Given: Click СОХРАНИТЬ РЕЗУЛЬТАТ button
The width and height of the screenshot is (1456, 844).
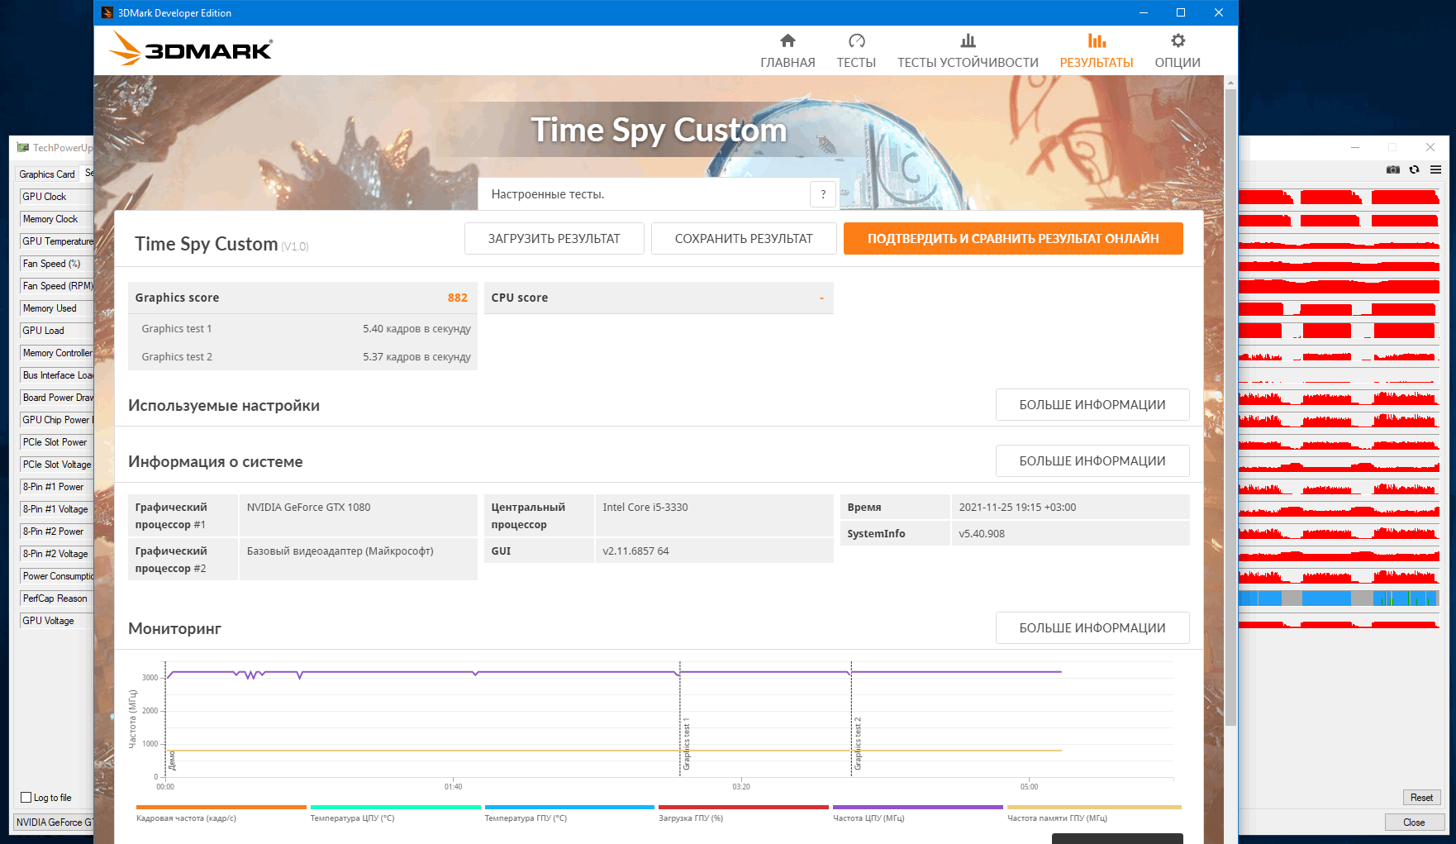Looking at the screenshot, I should coord(744,238).
